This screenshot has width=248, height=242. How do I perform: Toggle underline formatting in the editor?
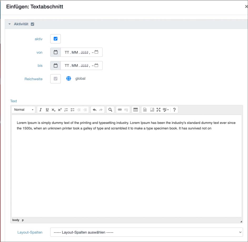tap(47, 110)
